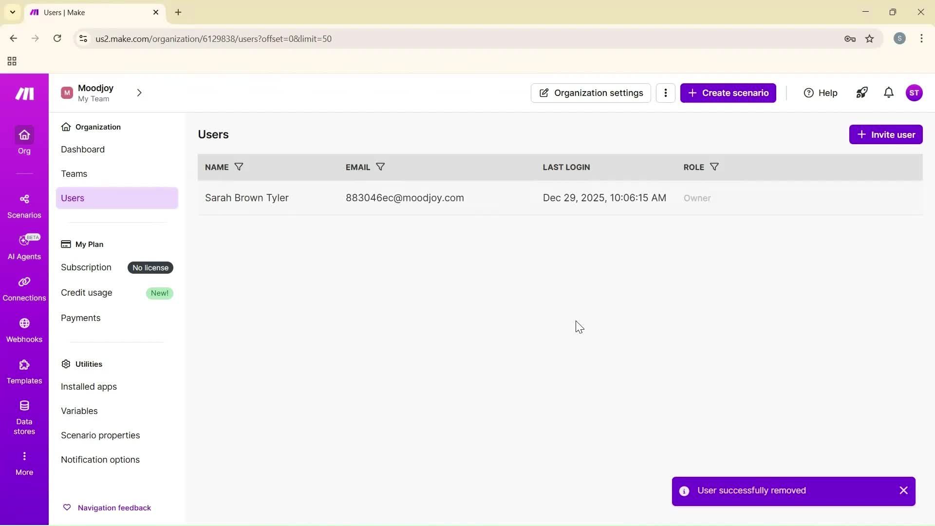Open the Scenarios section from sidebar

(x=24, y=206)
